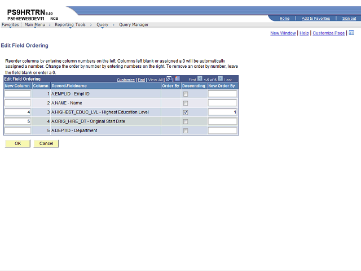The width and height of the screenshot is (361, 271).
Task: Check Descending for A.DEPTID Department row
Action: pos(186,131)
